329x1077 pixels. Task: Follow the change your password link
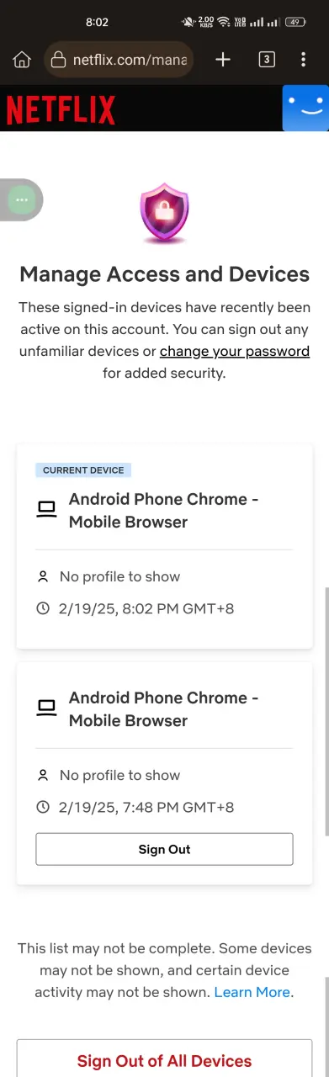point(235,351)
